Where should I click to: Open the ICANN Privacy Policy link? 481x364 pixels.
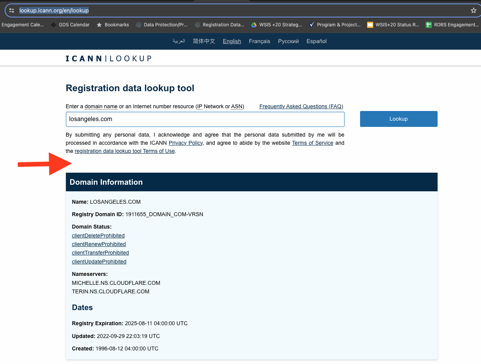click(186, 143)
